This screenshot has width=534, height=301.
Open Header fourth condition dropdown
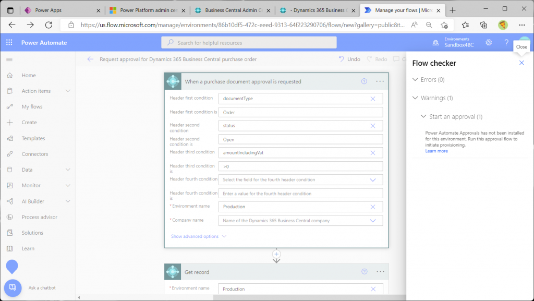(x=373, y=180)
